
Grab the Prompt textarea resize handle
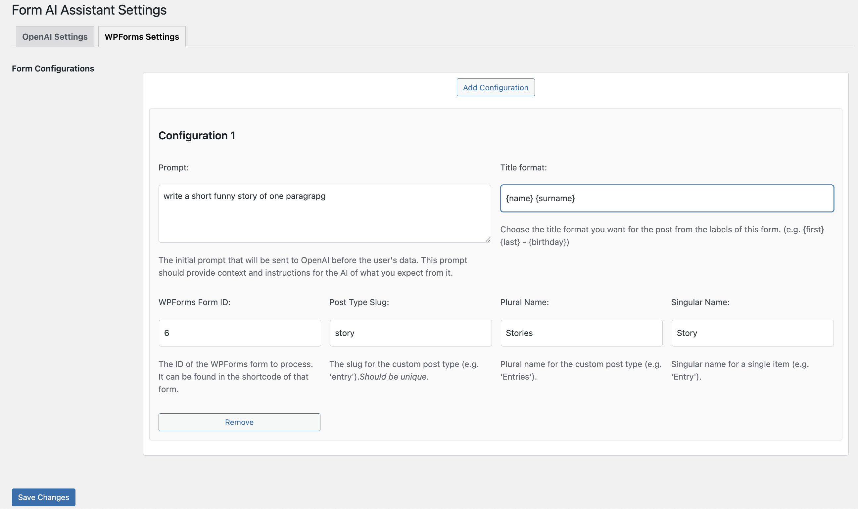tap(488, 239)
